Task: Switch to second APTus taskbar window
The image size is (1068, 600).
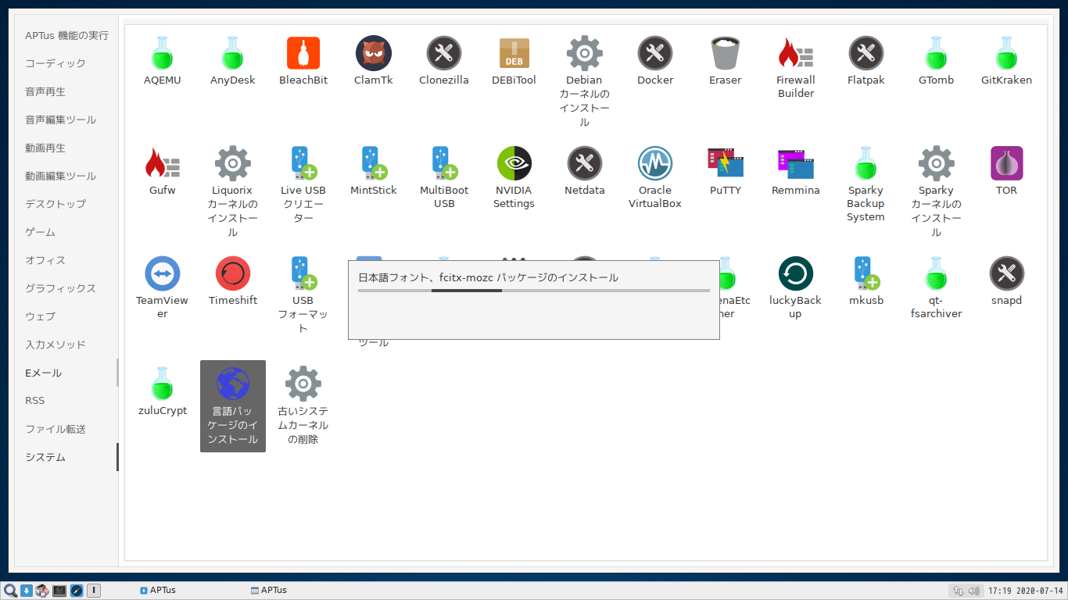Action: [269, 591]
